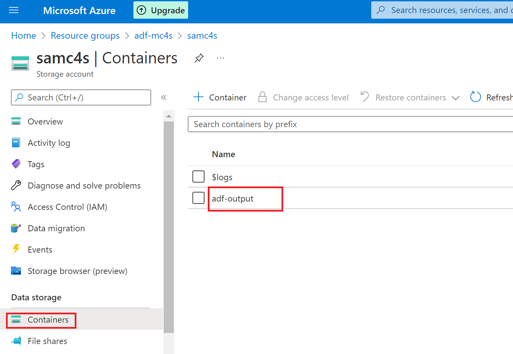Image resolution: width=513 pixels, height=354 pixels.
Task: Click the Data migration icon
Action: pyautogui.click(x=16, y=228)
